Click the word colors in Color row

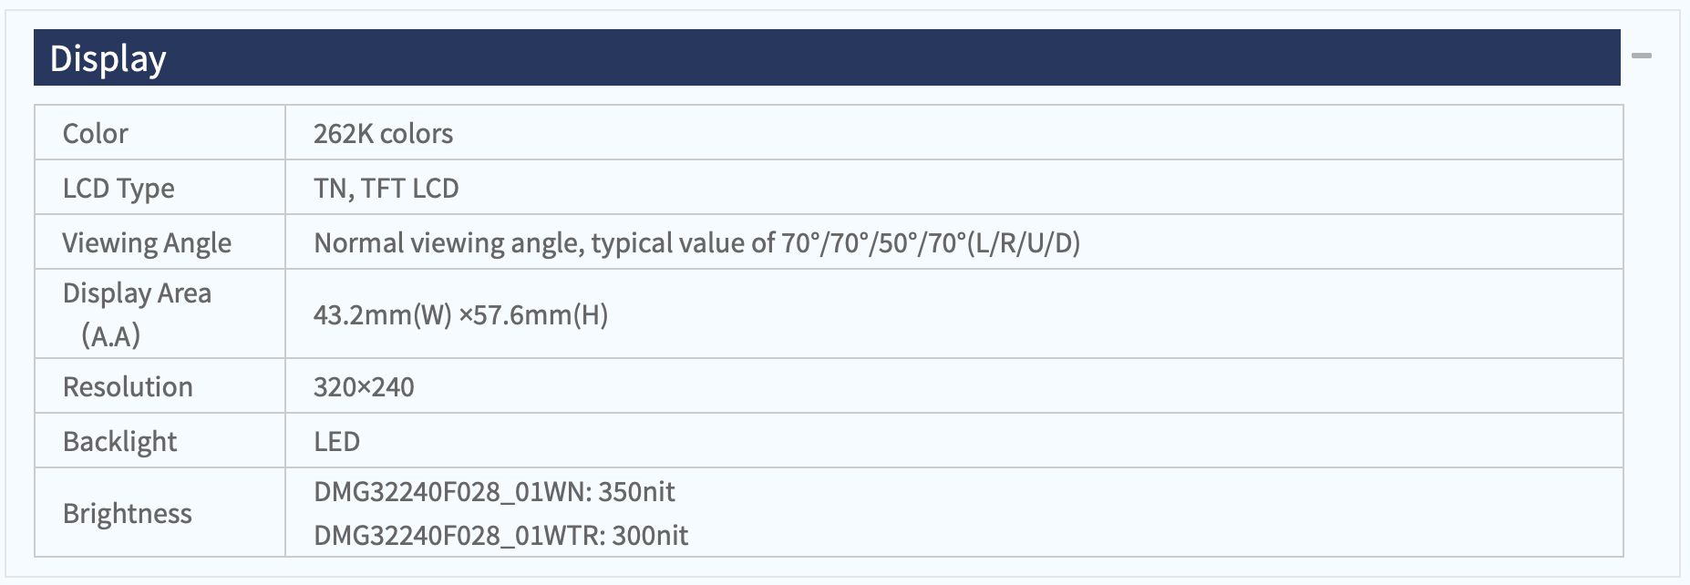click(x=417, y=134)
